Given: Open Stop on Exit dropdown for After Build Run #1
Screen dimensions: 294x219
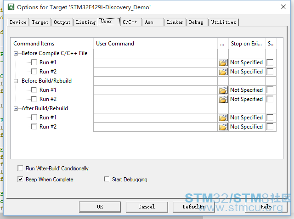Looking at the screenshot, I should [x=247, y=118].
